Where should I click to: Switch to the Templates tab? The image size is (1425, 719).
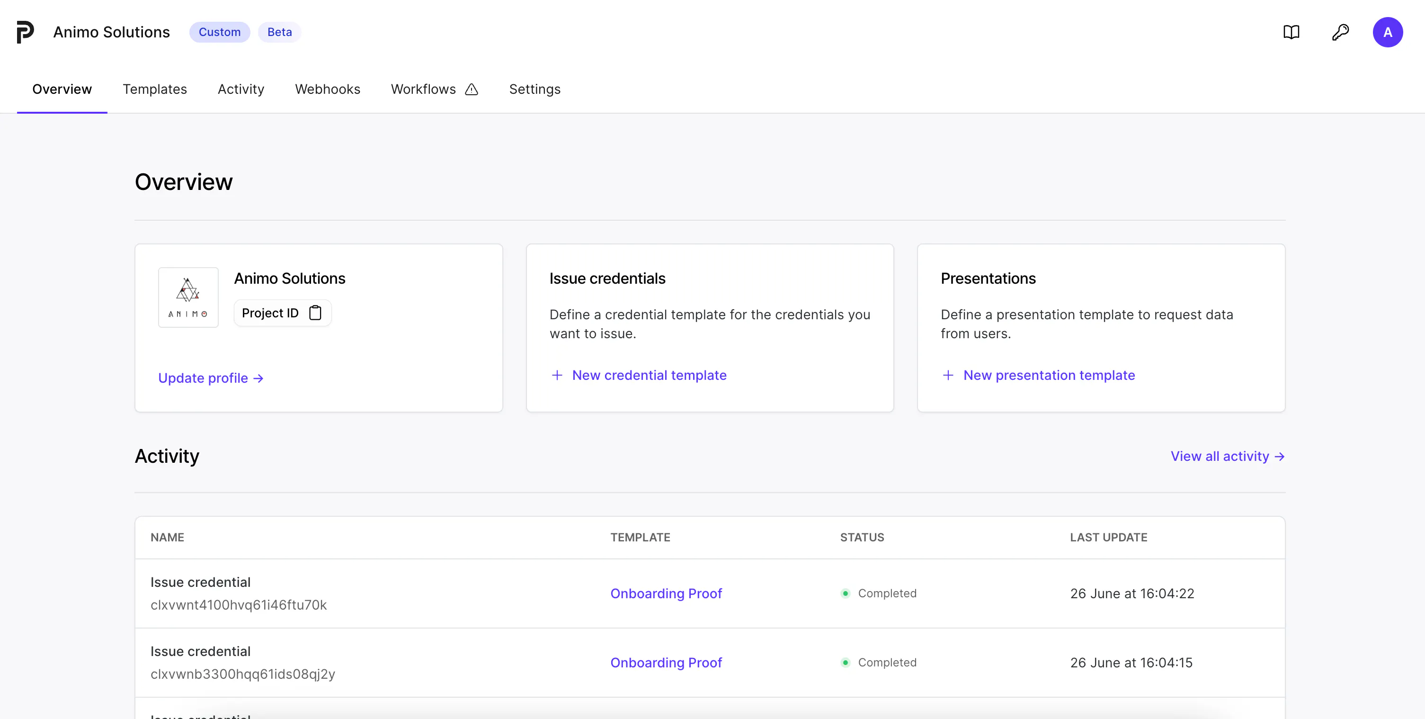click(x=155, y=89)
